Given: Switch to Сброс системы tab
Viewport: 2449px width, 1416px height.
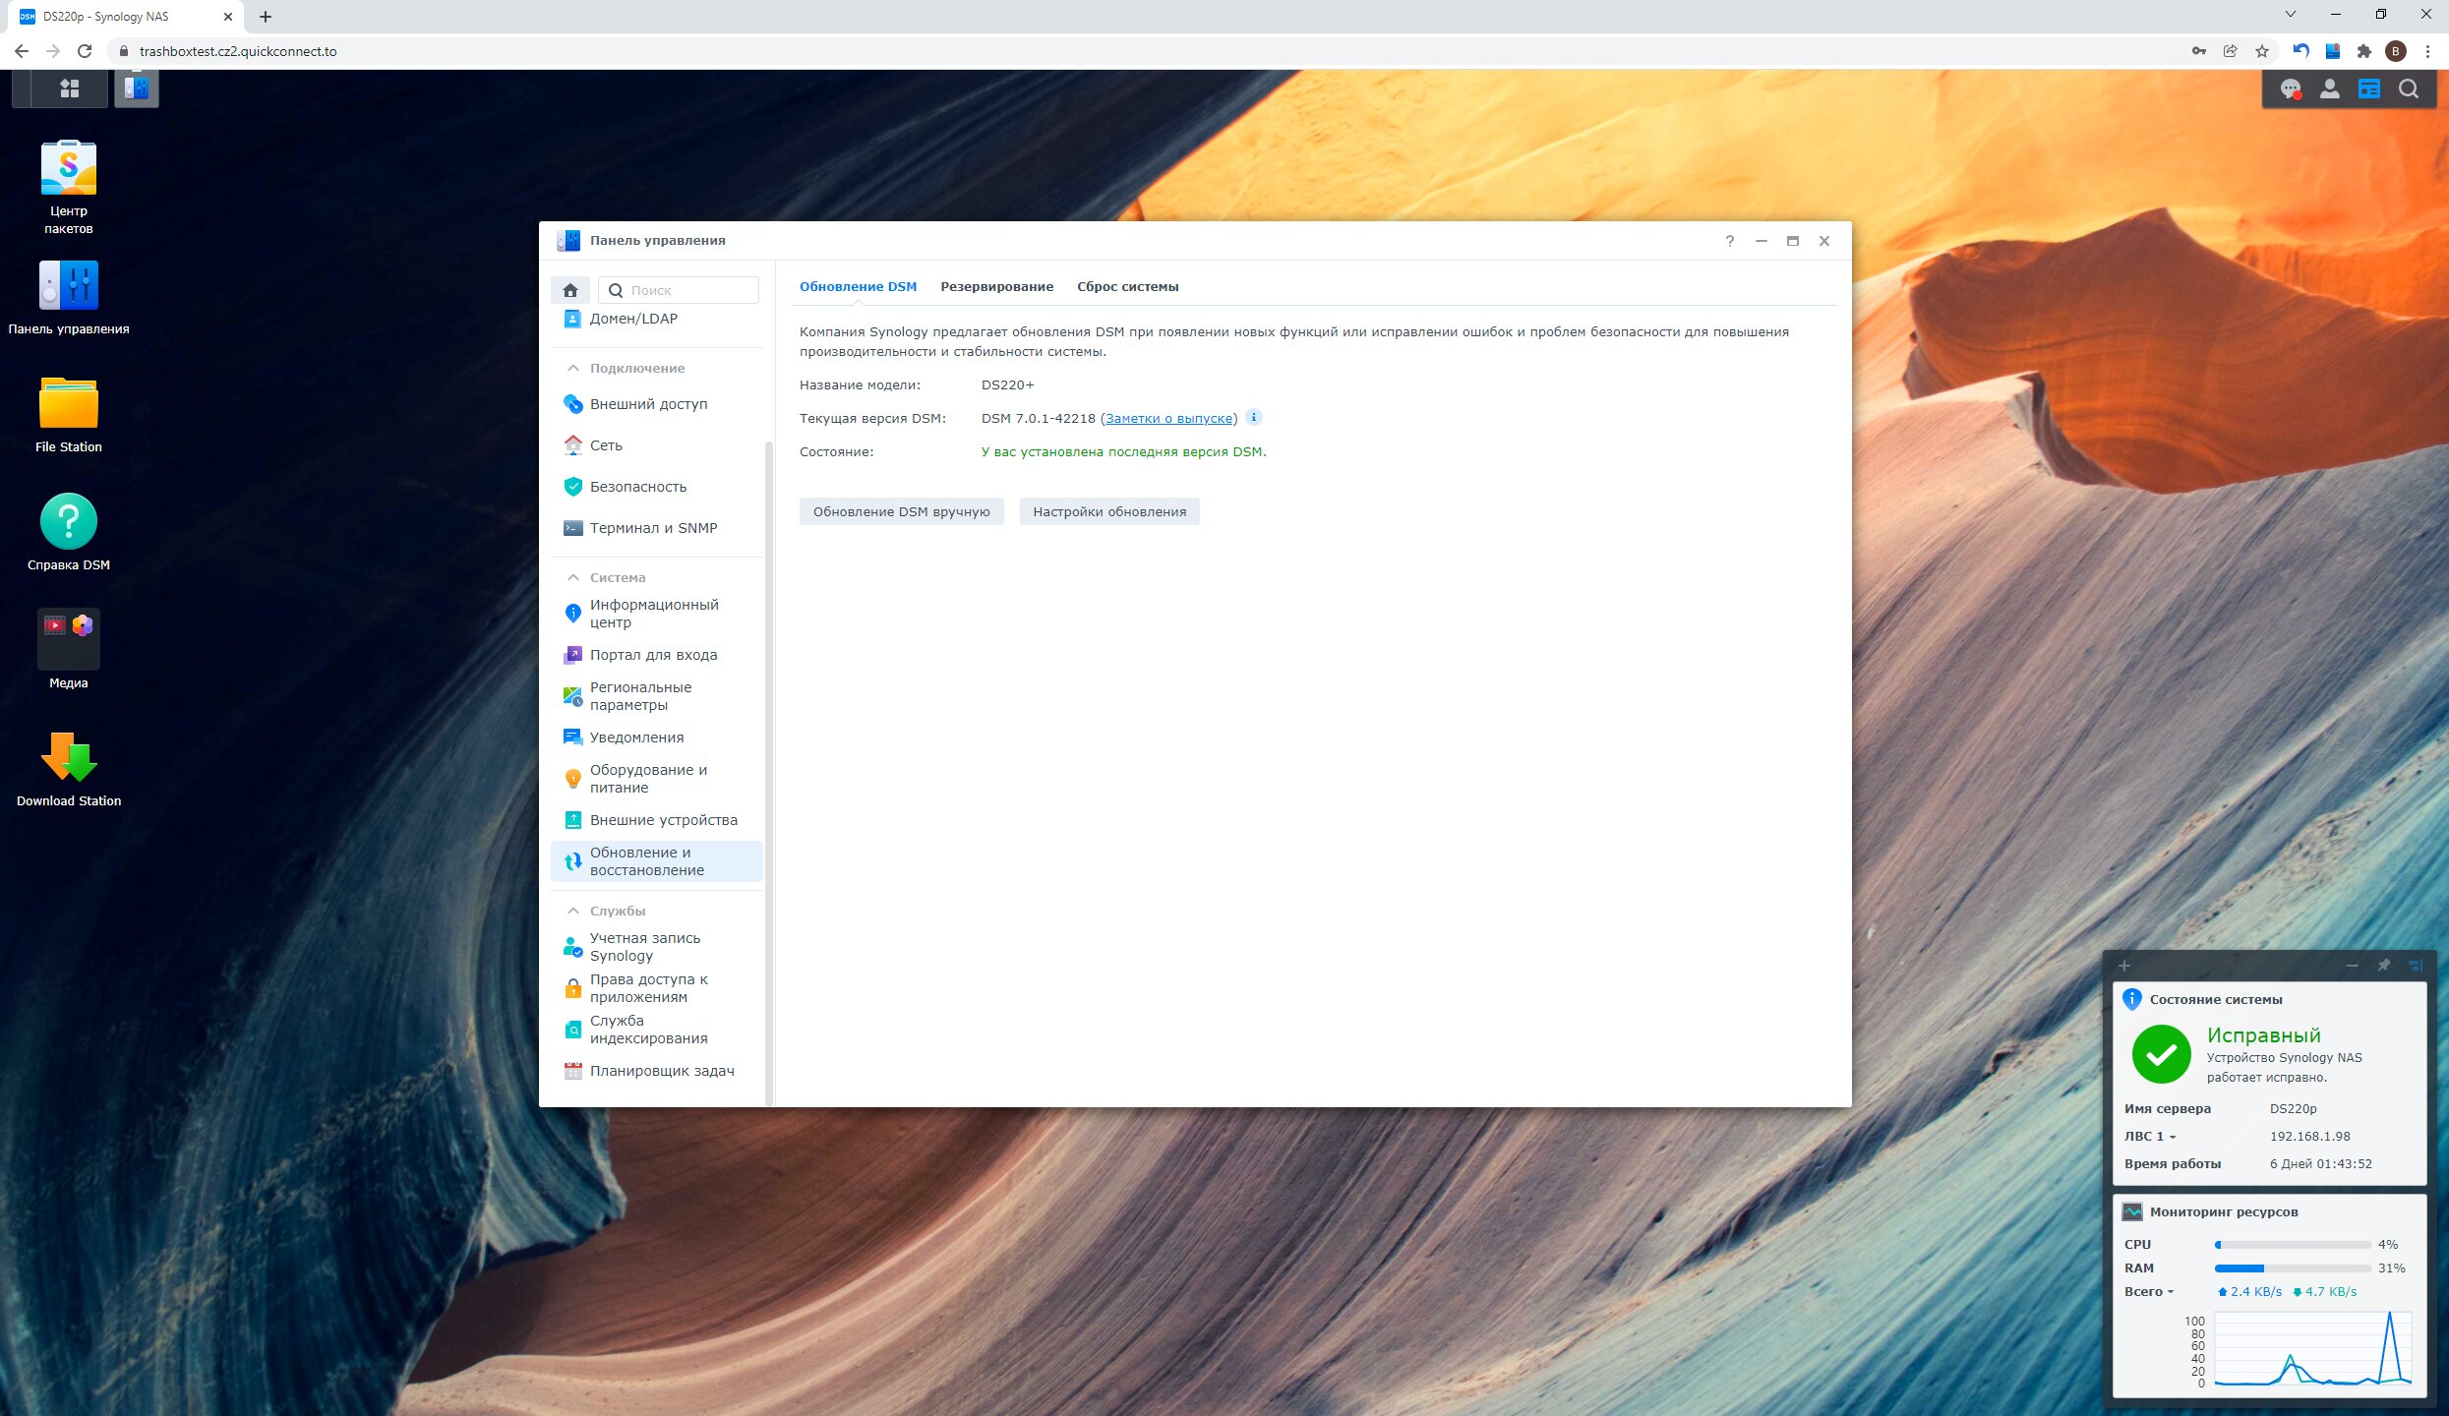Looking at the screenshot, I should click(x=1127, y=286).
